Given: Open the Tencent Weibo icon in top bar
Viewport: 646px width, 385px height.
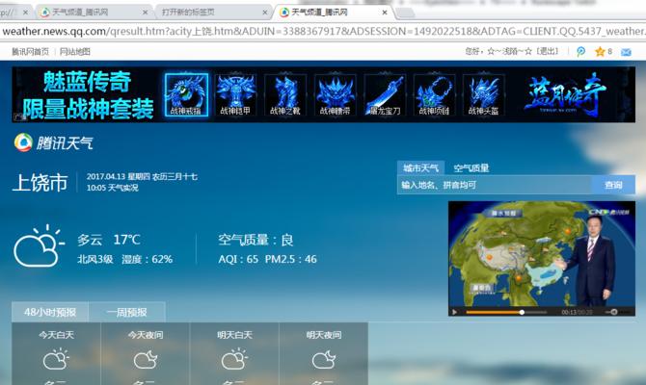Looking at the screenshot, I should pyautogui.click(x=580, y=51).
